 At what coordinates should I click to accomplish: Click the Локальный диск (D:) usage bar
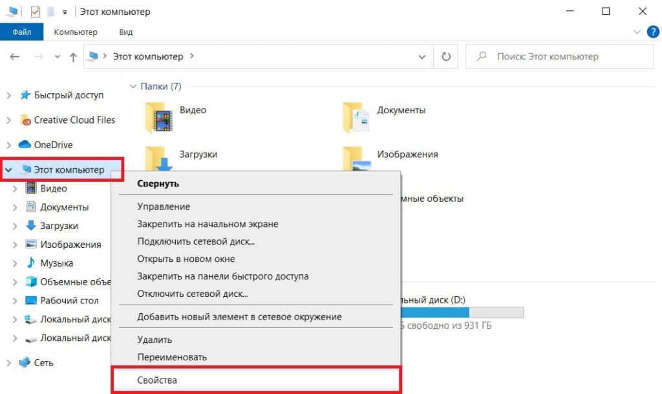(462, 312)
